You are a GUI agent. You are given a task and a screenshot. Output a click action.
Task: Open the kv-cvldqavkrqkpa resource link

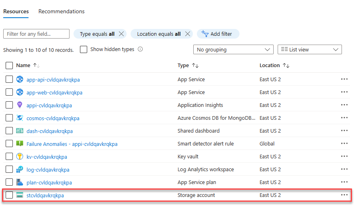[x=47, y=157]
